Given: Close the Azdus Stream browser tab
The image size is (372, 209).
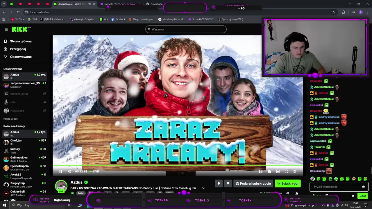Looking at the screenshot, I should click(94, 4).
